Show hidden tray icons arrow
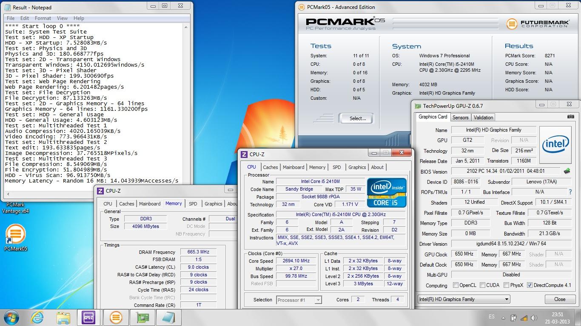 pyautogui.click(x=504, y=318)
